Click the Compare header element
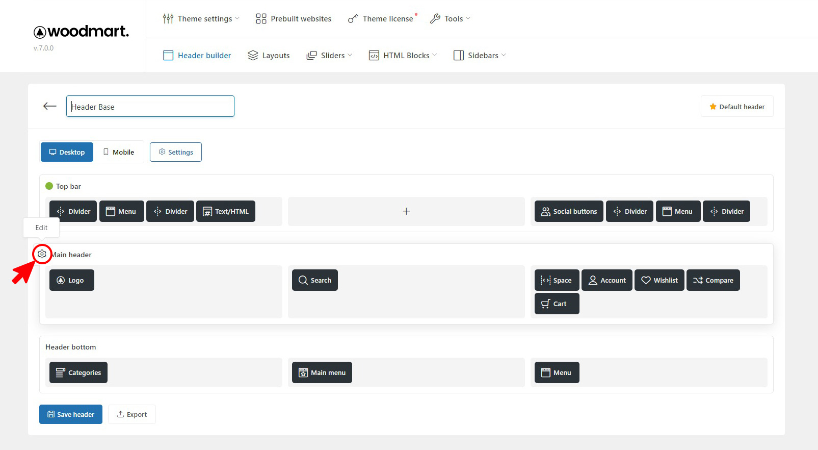This screenshot has height=450, width=818. (x=713, y=280)
